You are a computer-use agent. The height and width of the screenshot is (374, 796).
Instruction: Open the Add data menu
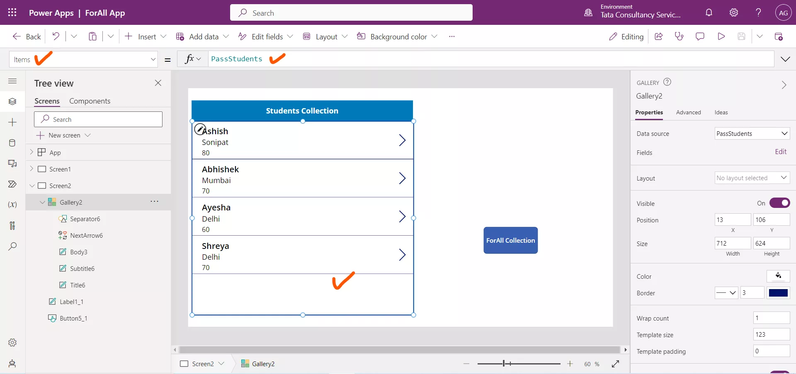pyautogui.click(x=202, y=36)
